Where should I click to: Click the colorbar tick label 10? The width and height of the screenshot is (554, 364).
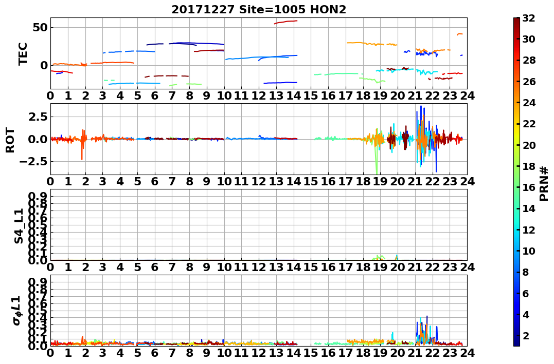coord(529,251)
